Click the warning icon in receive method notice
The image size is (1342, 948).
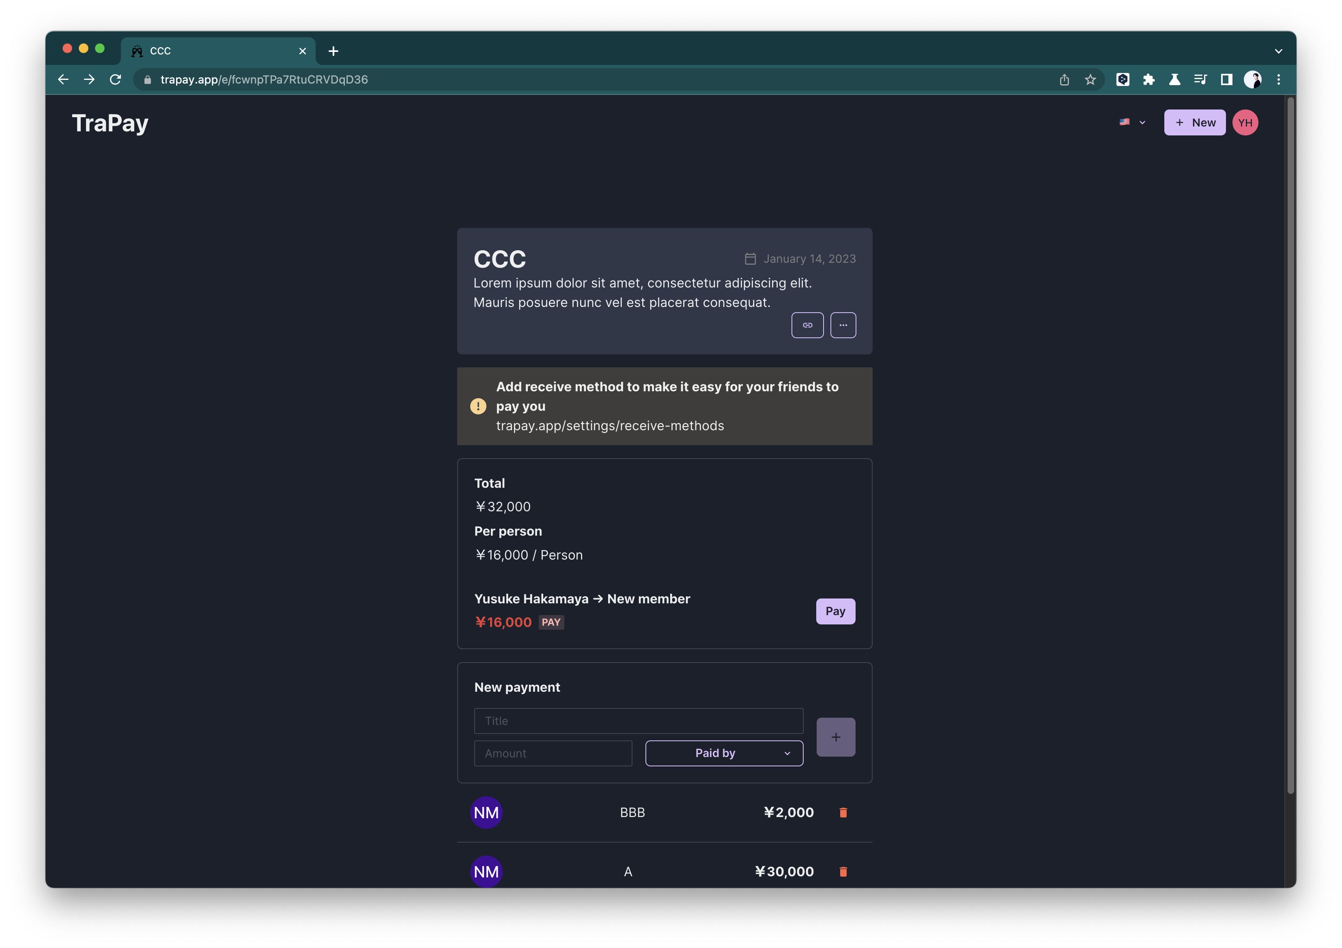[477, 406]
